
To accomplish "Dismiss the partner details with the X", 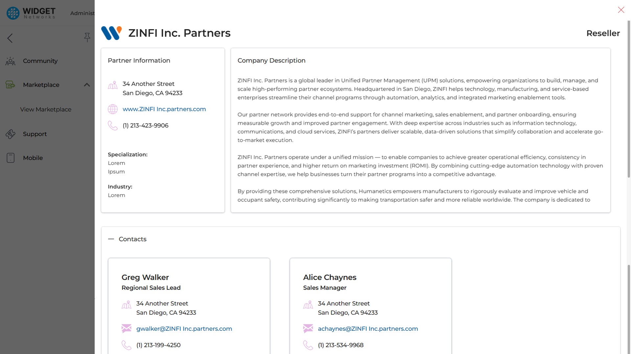I will pos(621,10).
